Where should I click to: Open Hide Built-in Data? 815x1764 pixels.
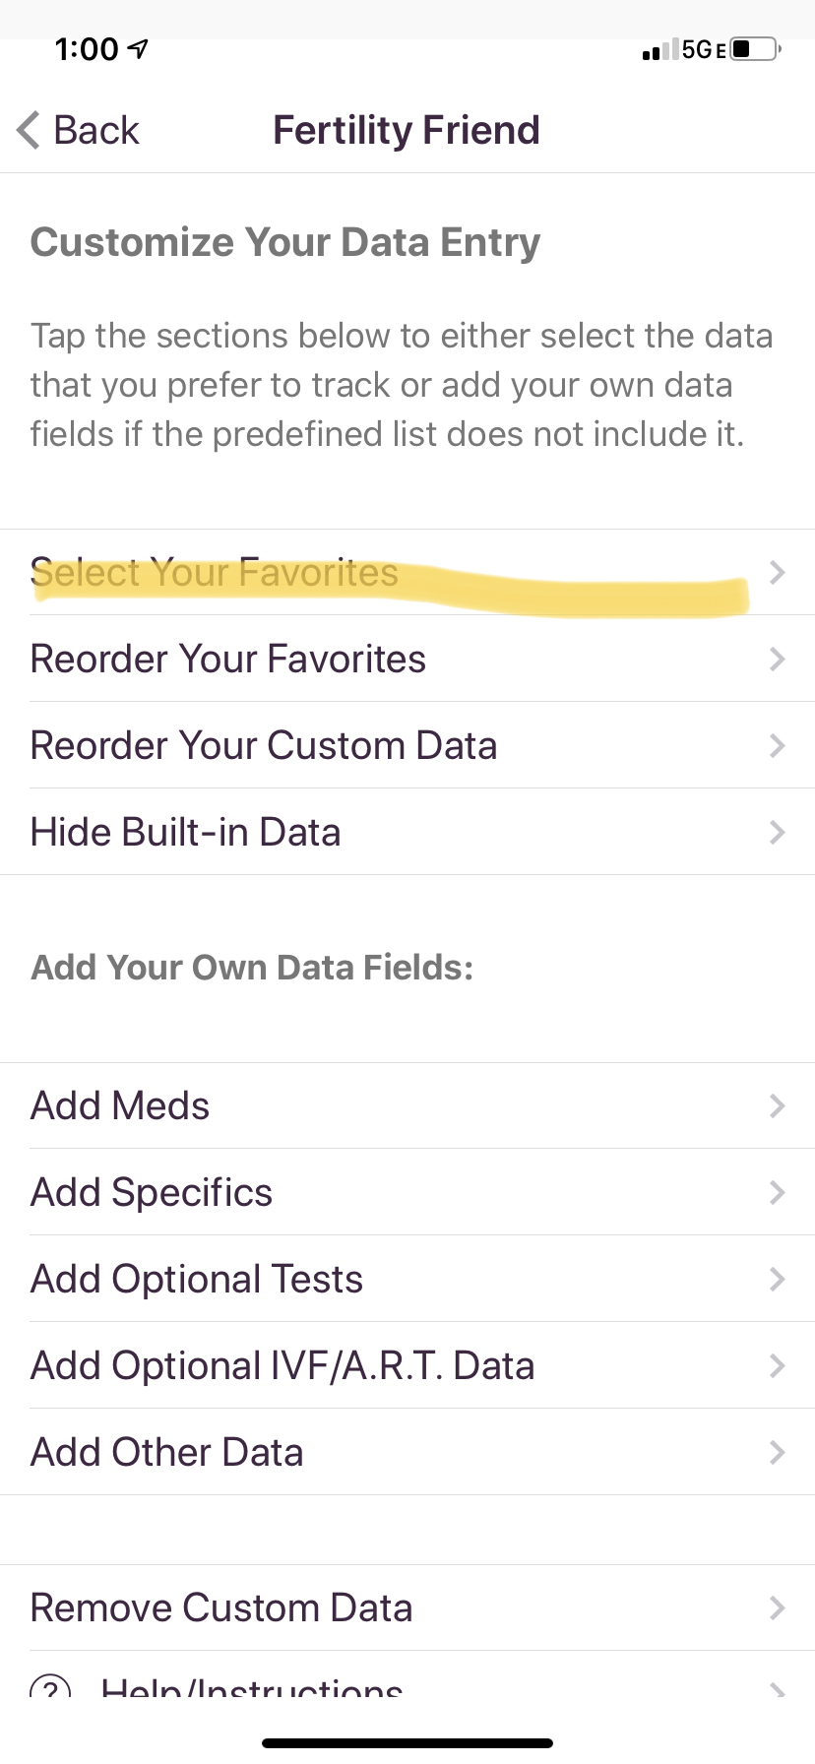point(186,833)
